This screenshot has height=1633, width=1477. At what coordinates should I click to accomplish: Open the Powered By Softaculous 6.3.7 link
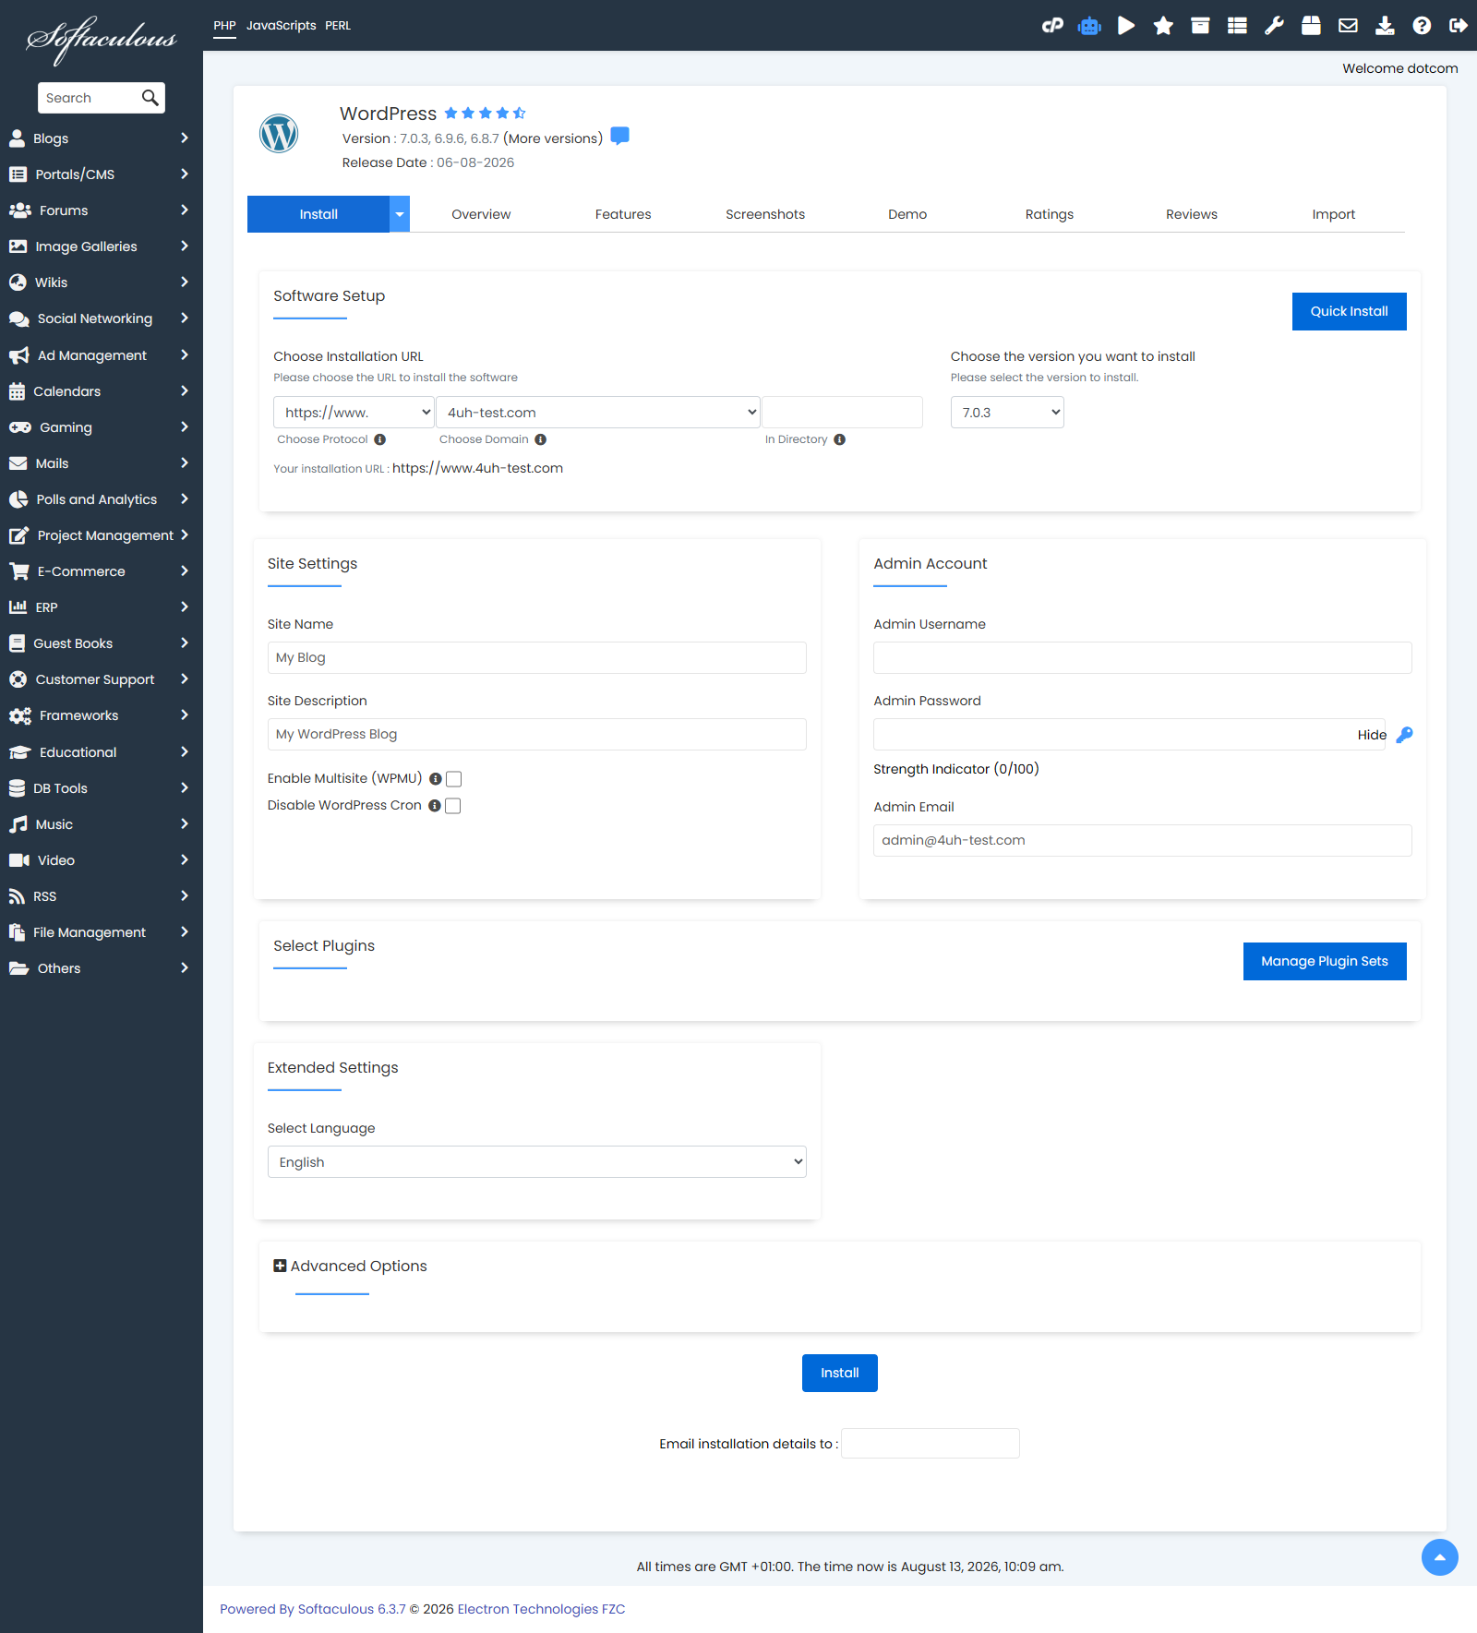coord(313,1609)
